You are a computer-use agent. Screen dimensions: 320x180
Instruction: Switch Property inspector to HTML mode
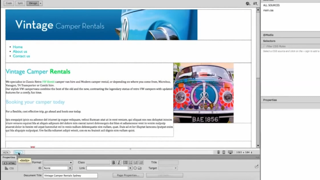point(9,163)
